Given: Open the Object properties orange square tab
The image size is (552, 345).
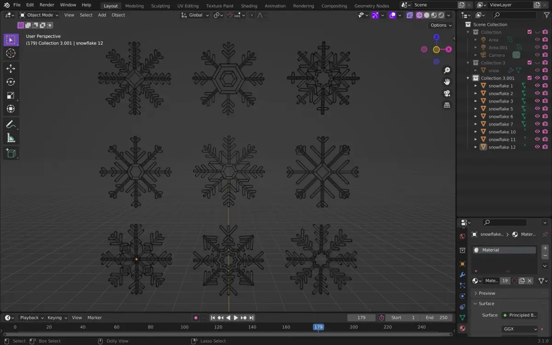Looking at the screenshot, I should click(x=462, y=264).
